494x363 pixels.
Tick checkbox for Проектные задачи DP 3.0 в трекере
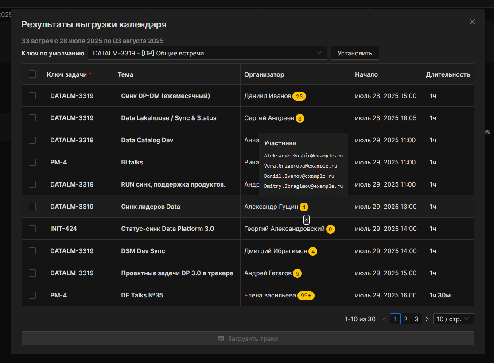click(x=32, y=273)
